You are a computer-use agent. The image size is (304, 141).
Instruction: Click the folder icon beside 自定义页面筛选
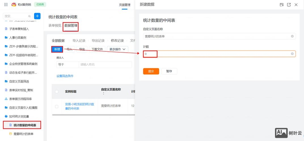[x=6, y=81]
